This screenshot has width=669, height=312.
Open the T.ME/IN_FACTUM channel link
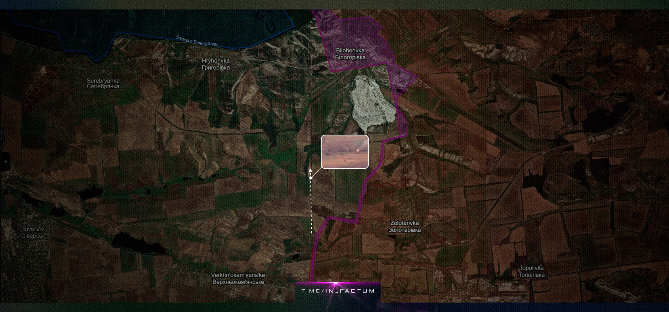point(338,291)
